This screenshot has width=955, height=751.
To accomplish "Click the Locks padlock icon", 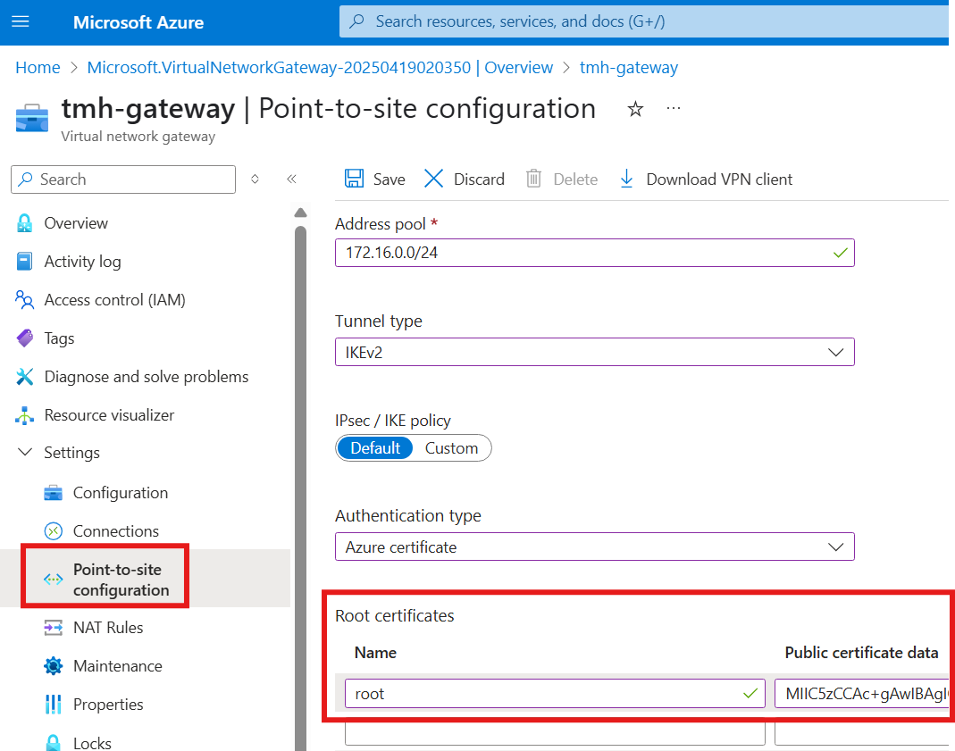I will coord(54,743).
